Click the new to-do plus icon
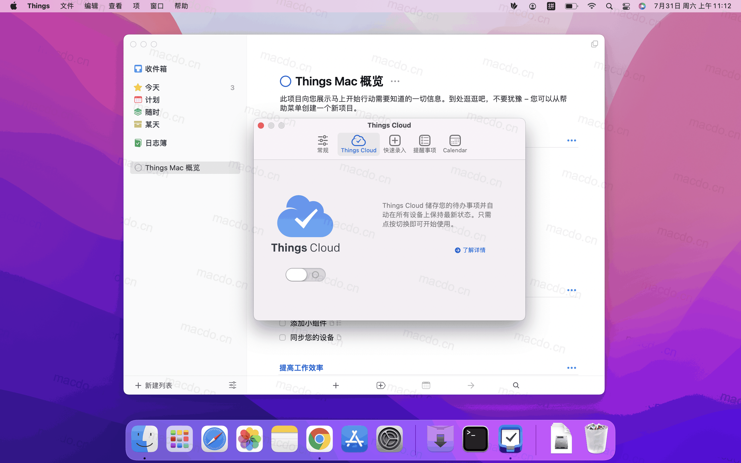This screenshot has height=463, width=741. (336, 386)
